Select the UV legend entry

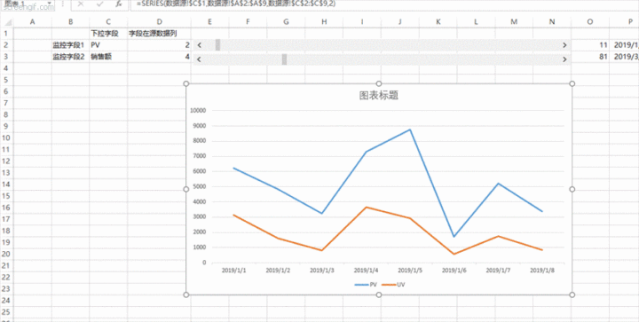pyautogui.click(x=393, y=285)
